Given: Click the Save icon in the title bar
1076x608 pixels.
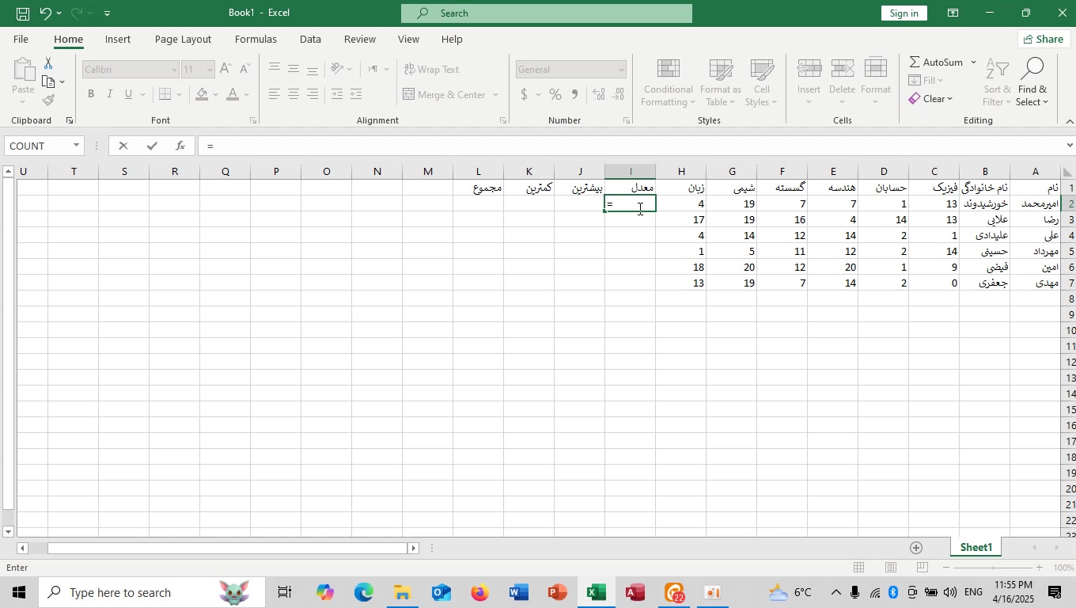Looking at the screenshot, I should 23,13.
